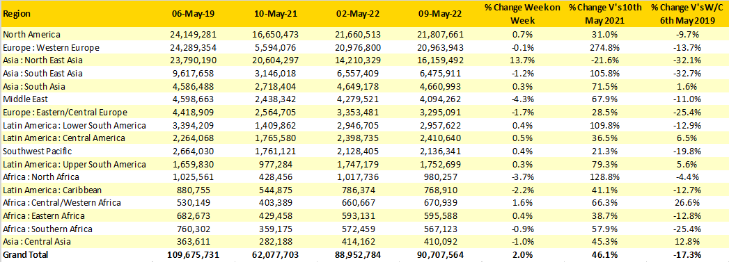This screenshot has height=262, width=729.
Task: Click the Europe : Western Europe cell
Action: (x=51, y=47)
